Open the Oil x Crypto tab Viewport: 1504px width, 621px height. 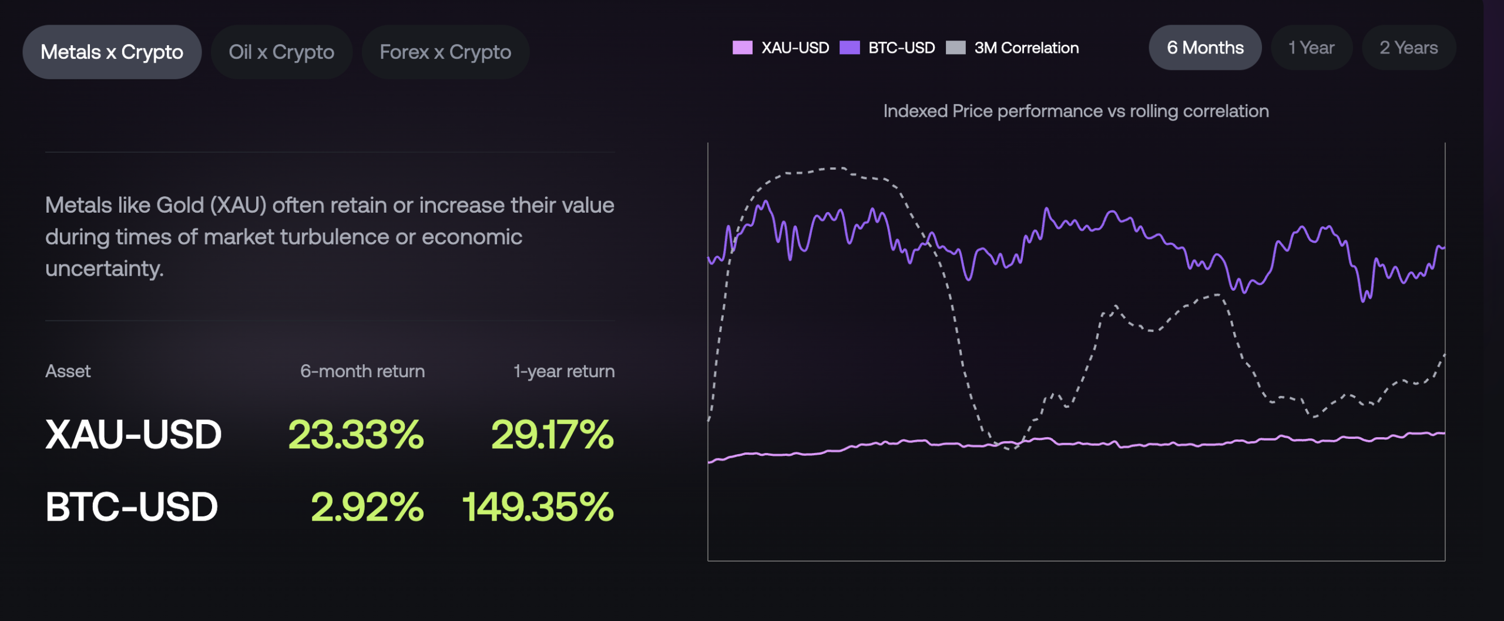point(281,52)
